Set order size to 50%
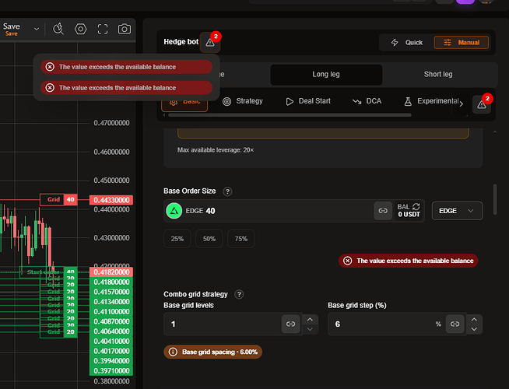The width and height of the screenshot is (509, 389). [x=209, y=239]
